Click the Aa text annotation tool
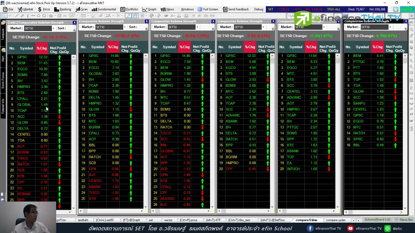 click(x=65, y=16)
